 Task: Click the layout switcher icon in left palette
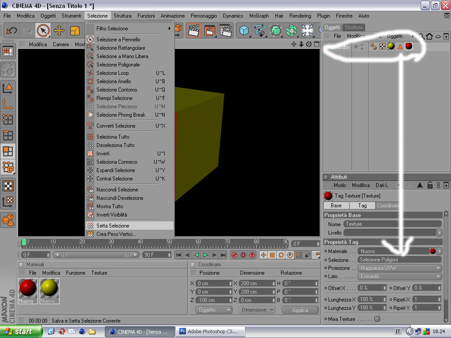[x=8, y=52]
